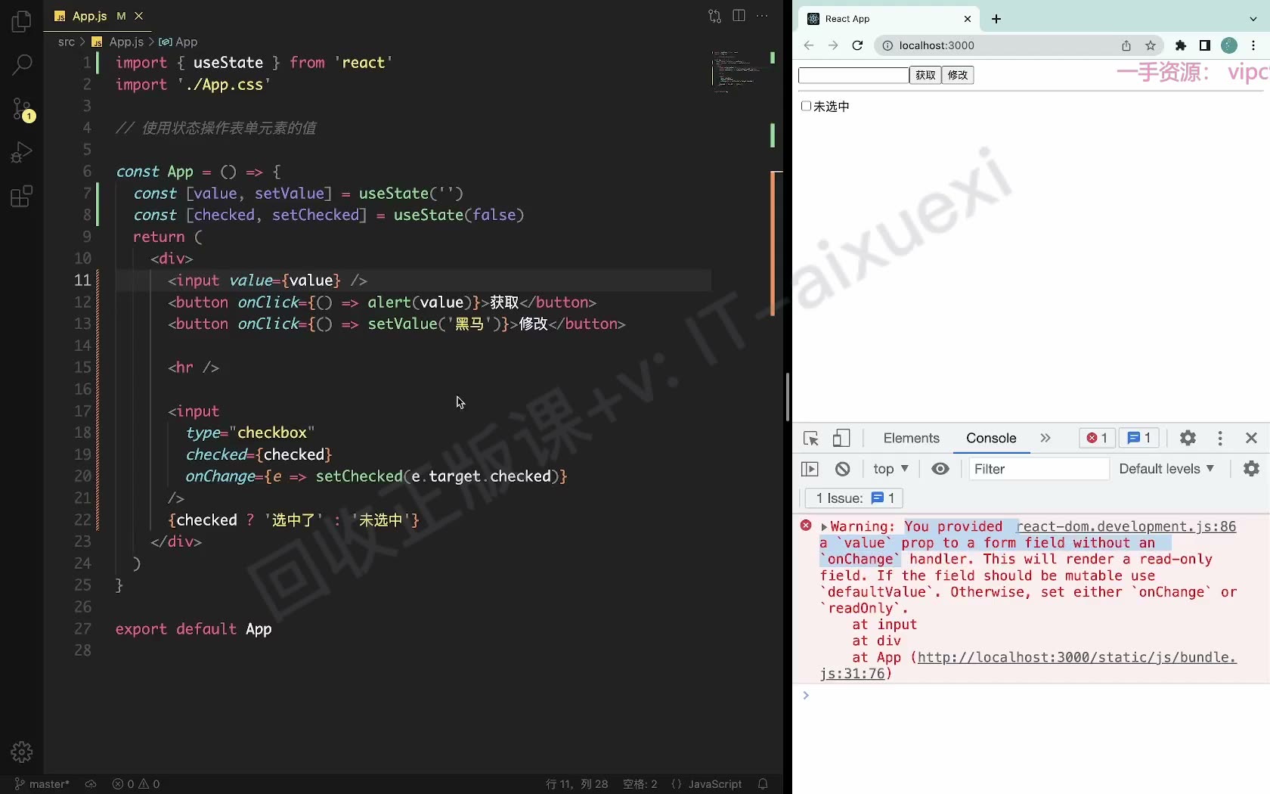Switch to the Console tab
This screenshot has height=794, width=1270.
[x=991, y=439]
